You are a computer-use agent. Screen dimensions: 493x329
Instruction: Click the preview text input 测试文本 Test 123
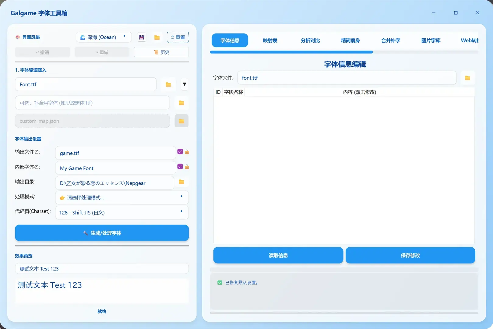pyautogui.click(x=102, y=269)
